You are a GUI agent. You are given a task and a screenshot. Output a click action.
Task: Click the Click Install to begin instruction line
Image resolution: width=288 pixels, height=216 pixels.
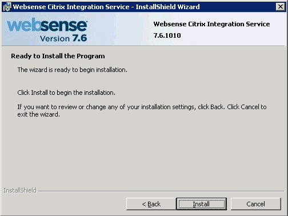[66, 93]
